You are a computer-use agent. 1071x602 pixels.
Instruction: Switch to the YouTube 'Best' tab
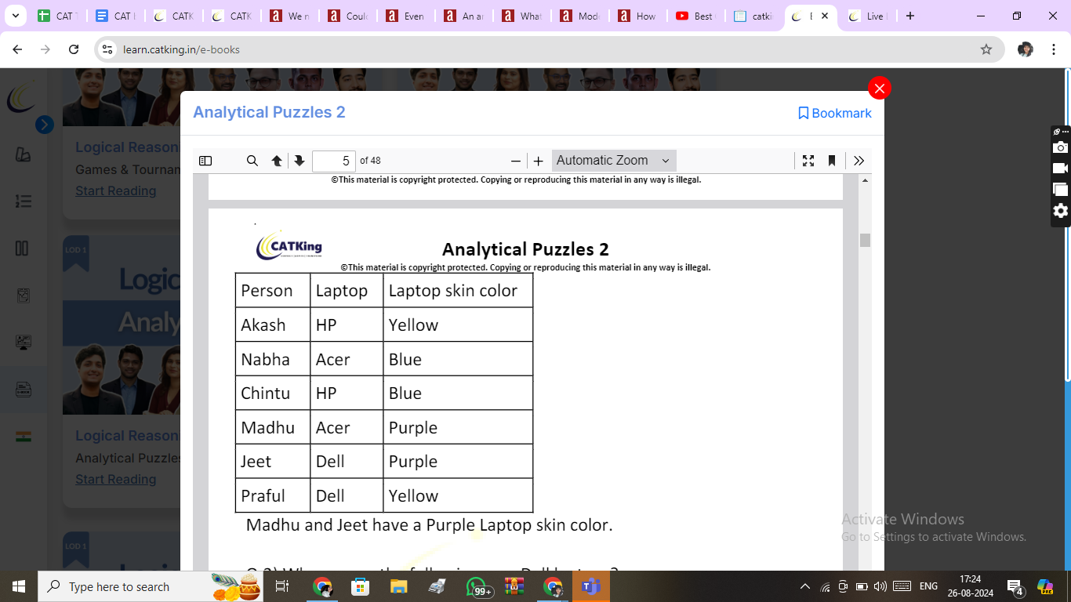695,16
